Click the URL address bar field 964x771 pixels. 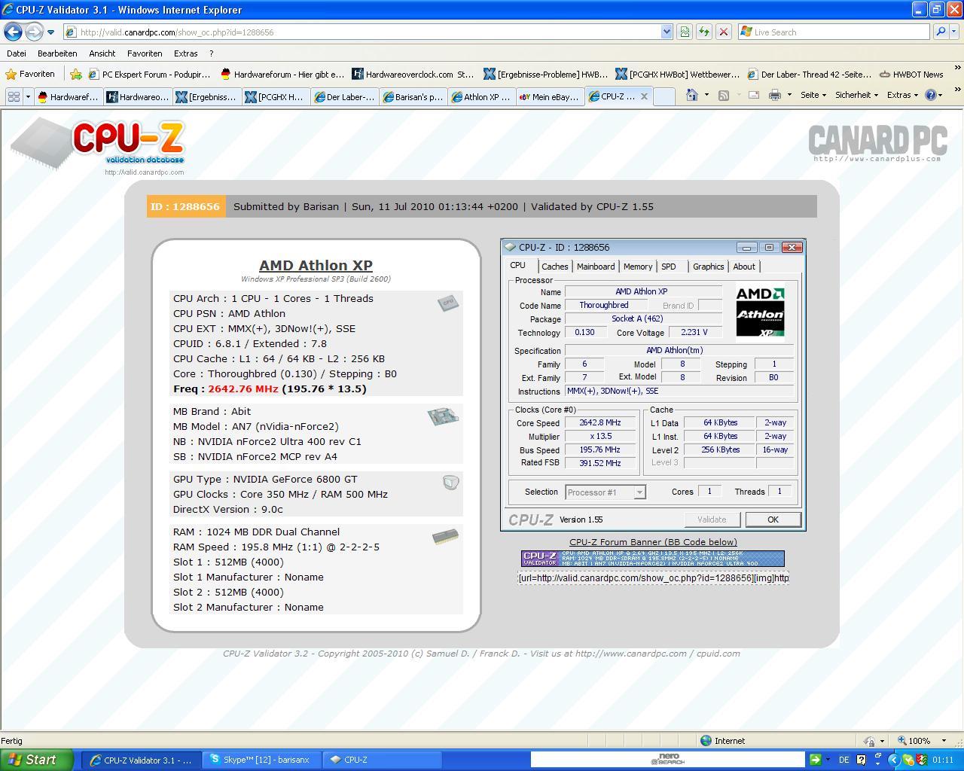click(x=361, y=32)
